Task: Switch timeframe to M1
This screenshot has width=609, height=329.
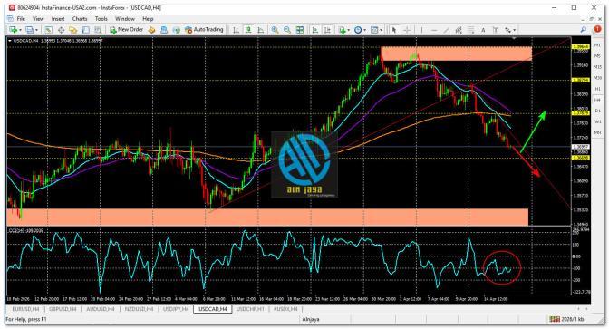Action: [598, 45]
